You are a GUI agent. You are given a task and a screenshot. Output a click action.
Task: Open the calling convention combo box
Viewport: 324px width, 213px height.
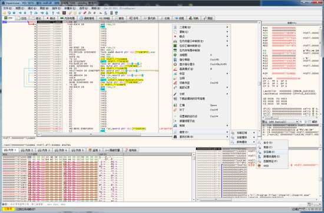(280, 122)
